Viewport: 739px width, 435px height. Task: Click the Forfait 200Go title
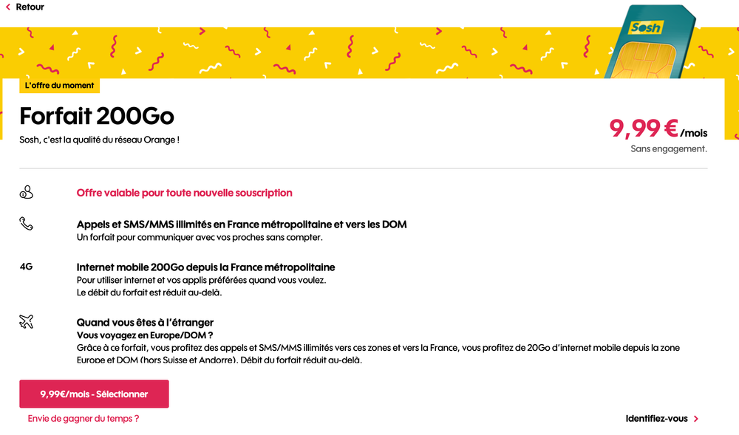(97, 116)
